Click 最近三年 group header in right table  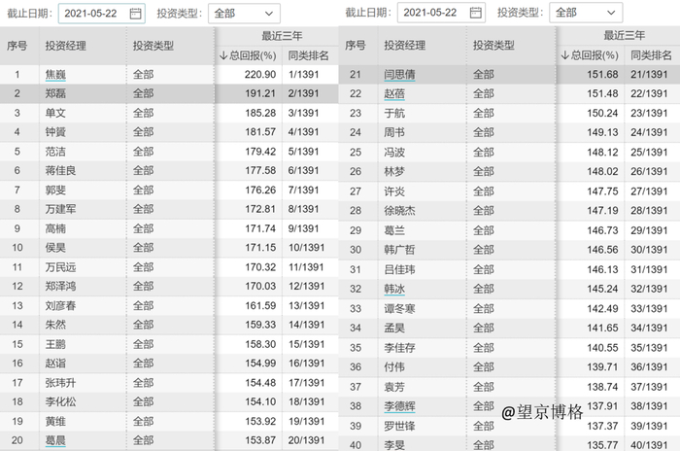[624, 35]
